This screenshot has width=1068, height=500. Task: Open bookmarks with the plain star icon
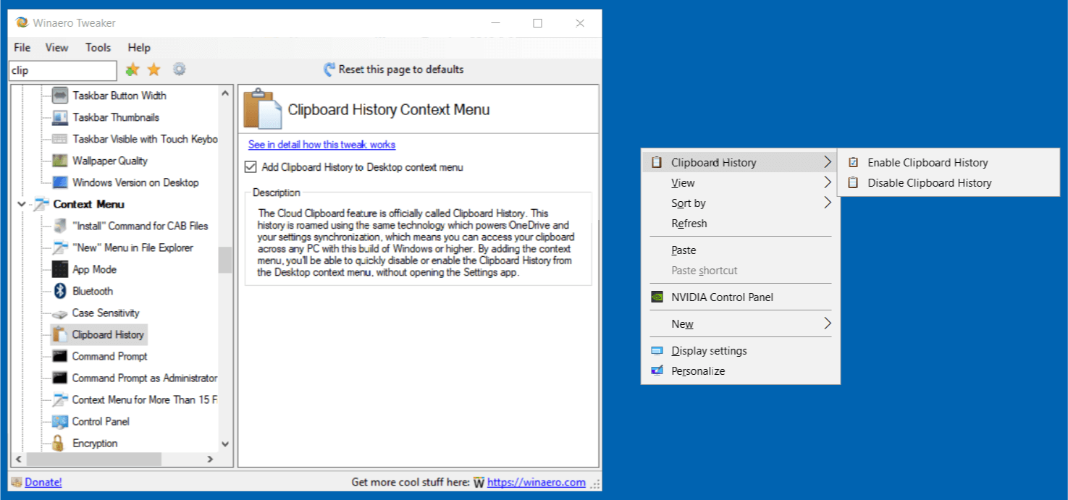(154, 69)
